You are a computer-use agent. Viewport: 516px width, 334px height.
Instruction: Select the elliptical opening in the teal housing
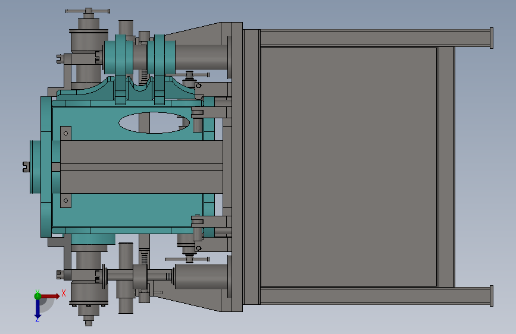(x=154, y=122)
